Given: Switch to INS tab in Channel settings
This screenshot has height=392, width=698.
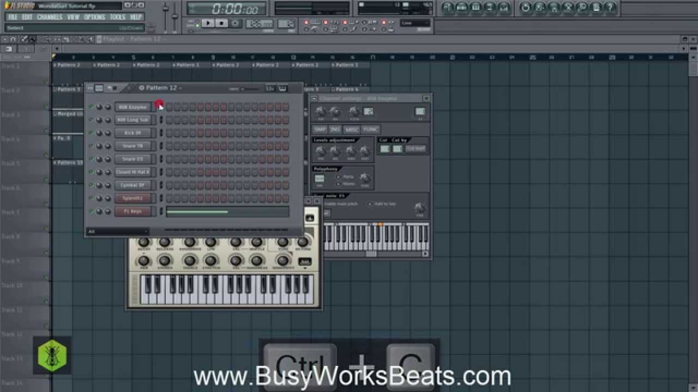Looking at the screenshot, I should pos(335,129).
